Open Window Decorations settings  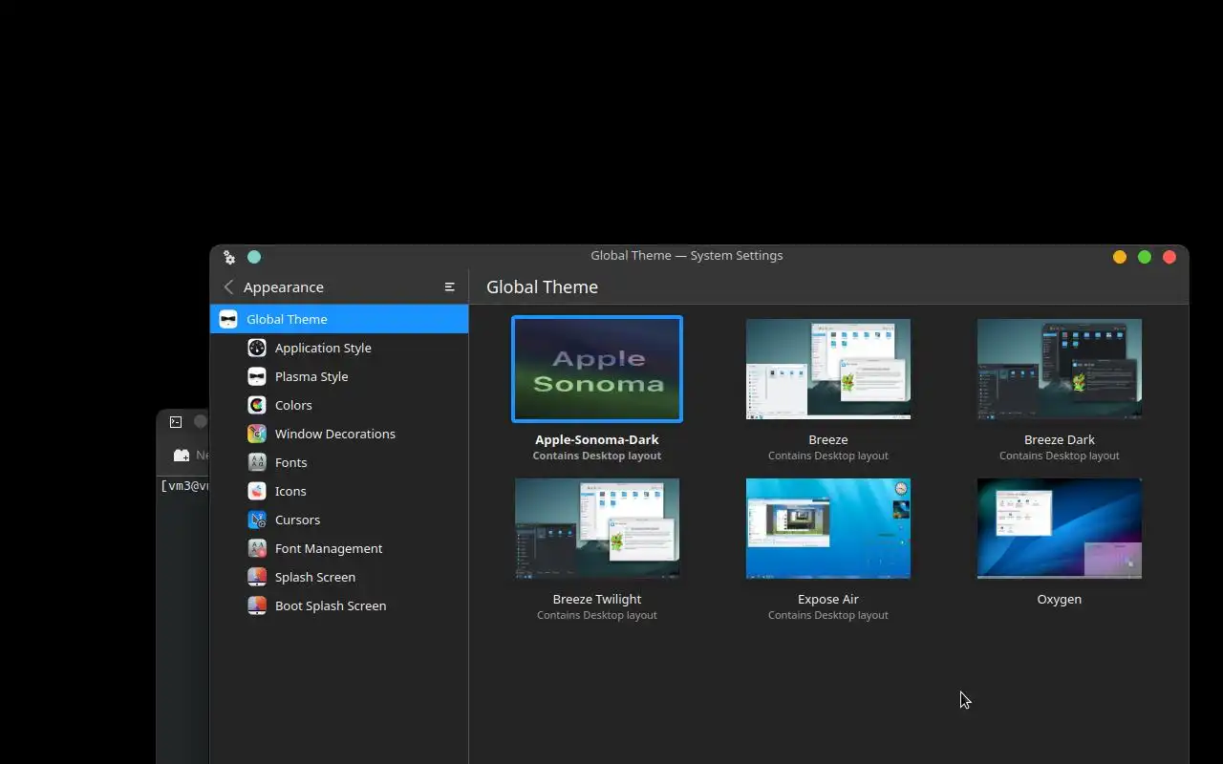339,434
